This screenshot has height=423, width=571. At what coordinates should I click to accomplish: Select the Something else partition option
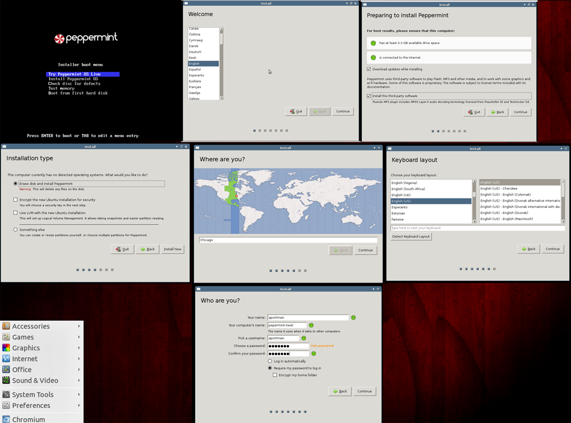(x=16, y=230)
